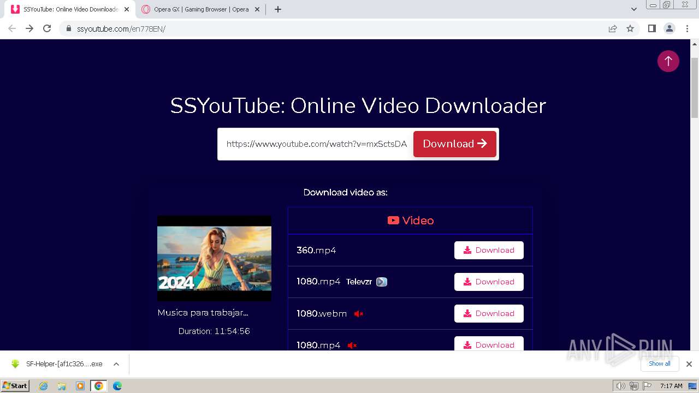Click the 'Duration: 11:54:56' text
The height and width of the screenshot is (393, 699).
click(x=214, y=331)
